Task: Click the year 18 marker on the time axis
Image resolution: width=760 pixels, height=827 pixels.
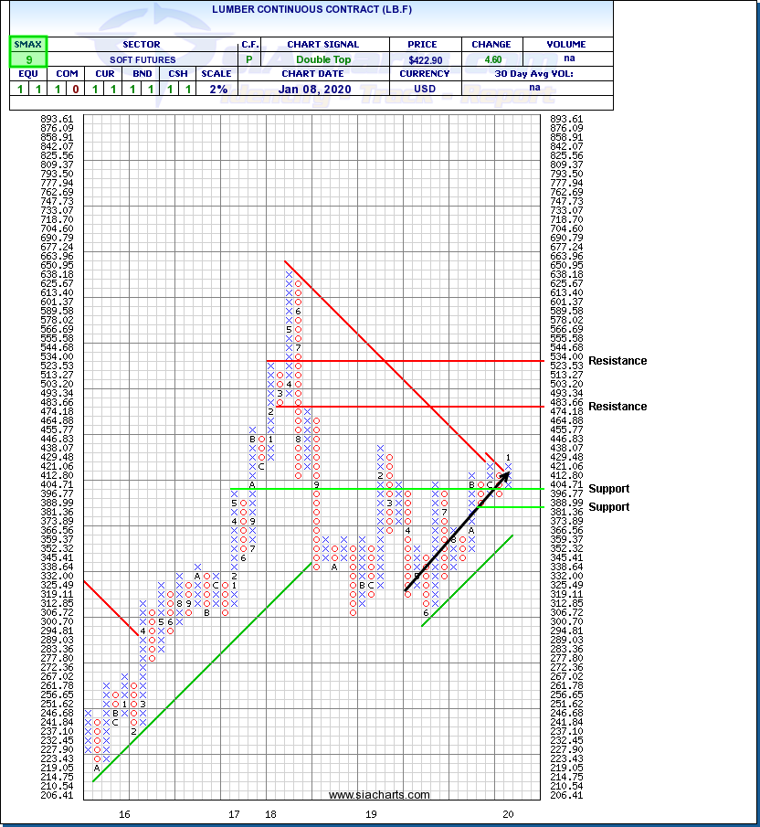Action: pyautogui.click(x=270, y=813)
